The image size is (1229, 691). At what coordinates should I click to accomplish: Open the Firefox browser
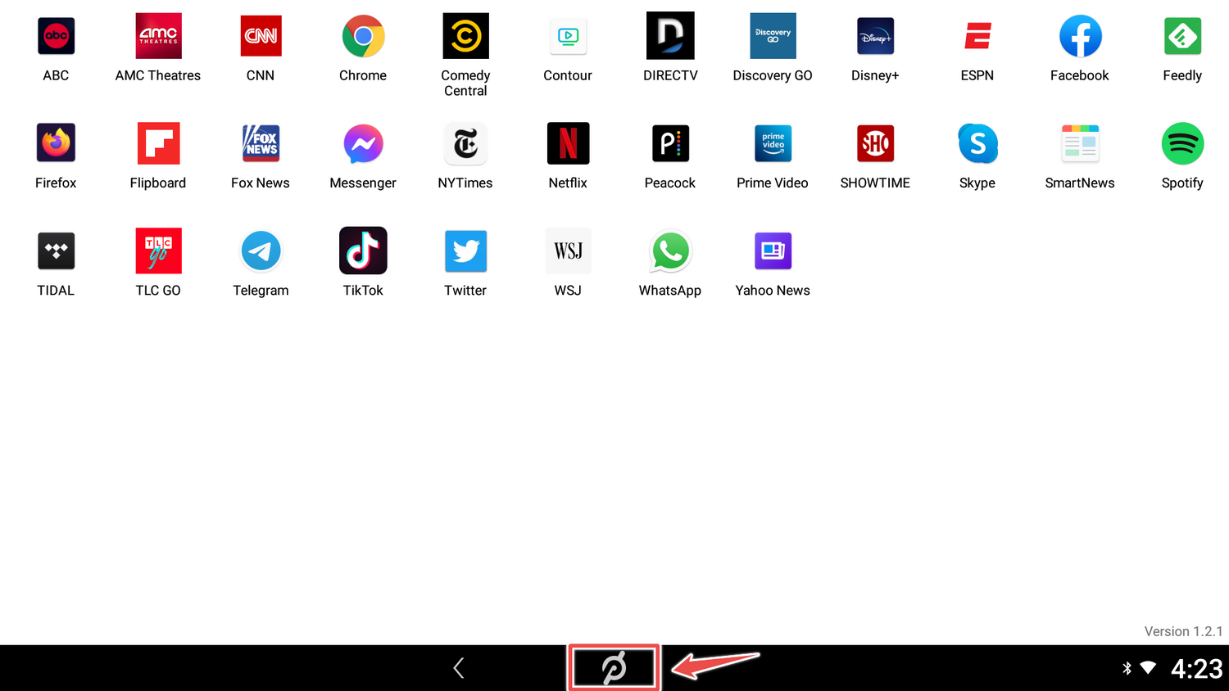56,144
